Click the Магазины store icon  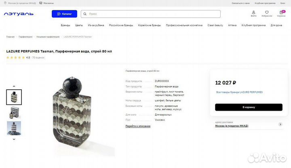41,3
